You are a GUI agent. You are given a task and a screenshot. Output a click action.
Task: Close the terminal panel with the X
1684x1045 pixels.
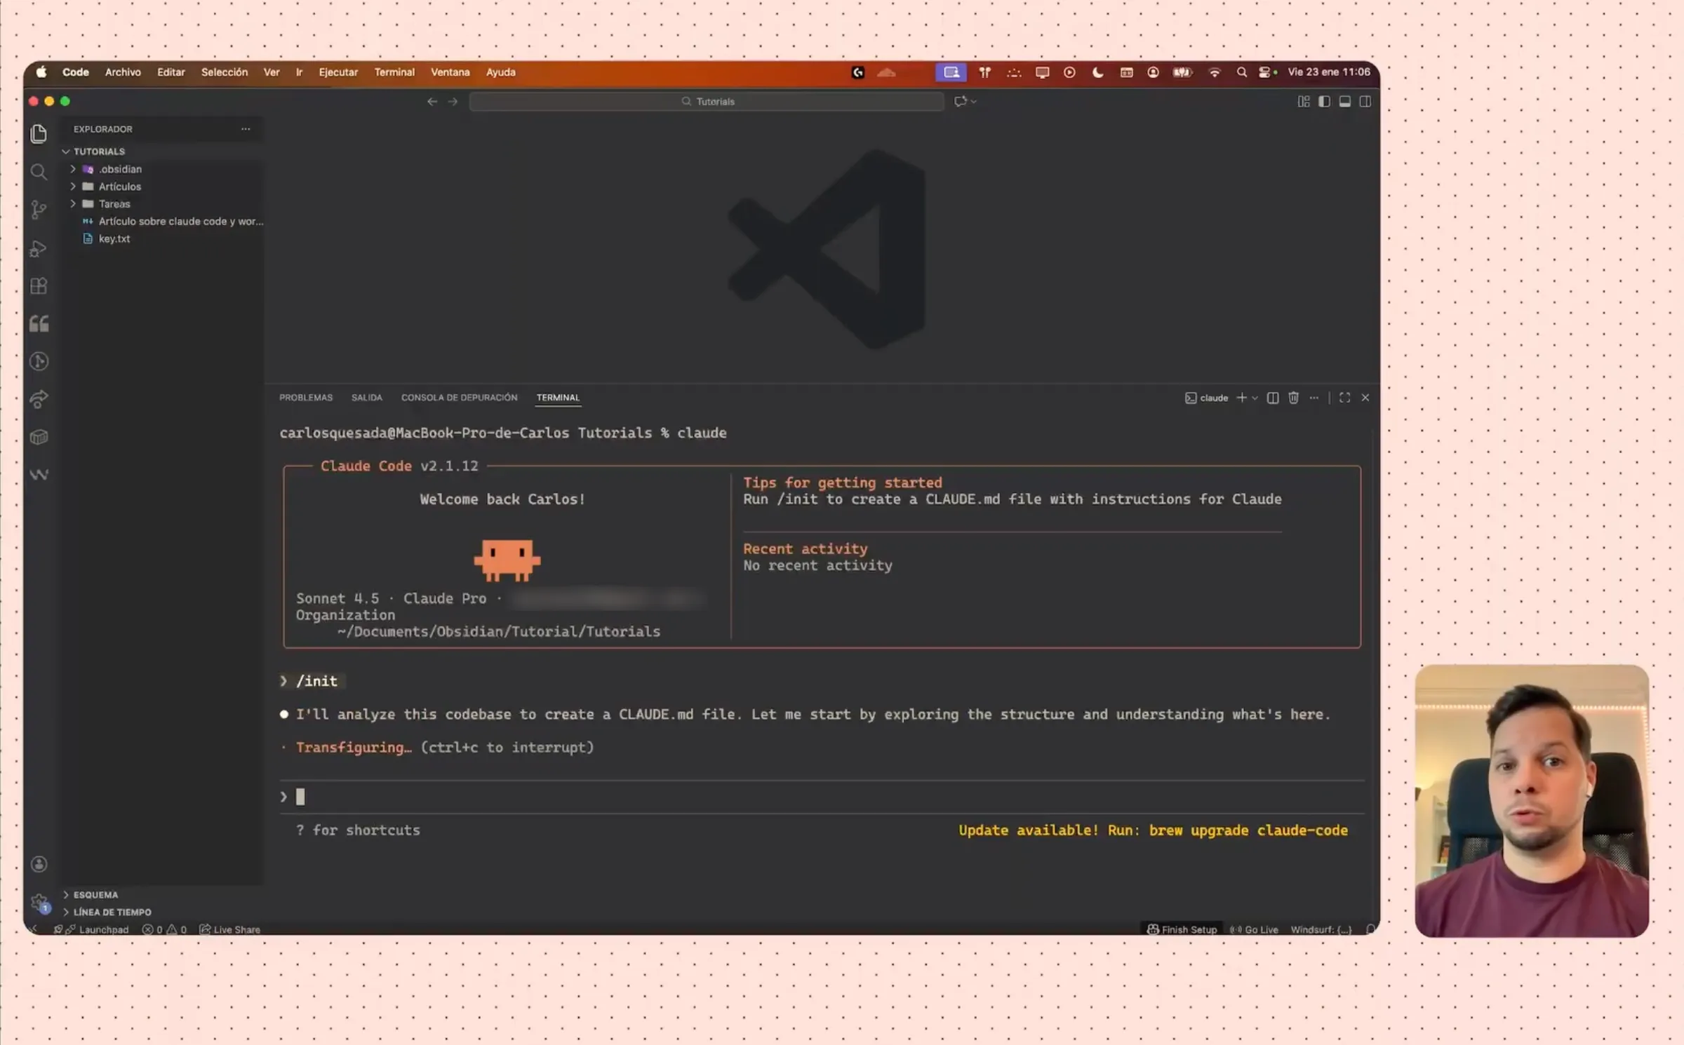[1365, 398]
